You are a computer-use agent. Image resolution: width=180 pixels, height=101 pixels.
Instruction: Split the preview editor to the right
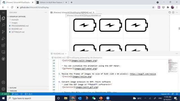(x=173, y=12)
